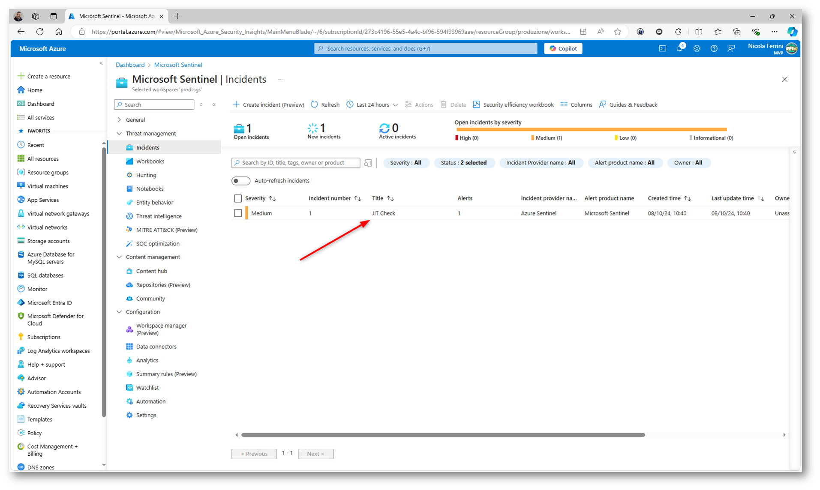
Task: Click the Refresh incidents button
Action: click(x=325, y=105)
